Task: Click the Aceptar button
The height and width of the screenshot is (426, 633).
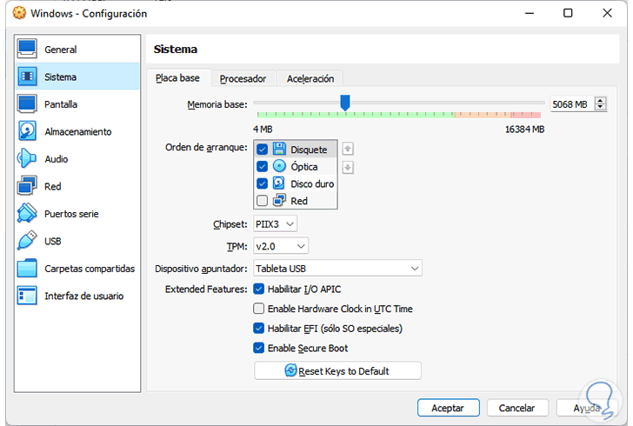Action: pos(448,407)
